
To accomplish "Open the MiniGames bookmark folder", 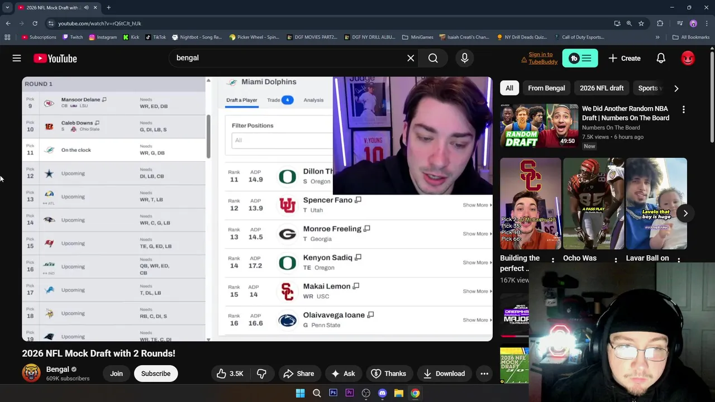I will click(x=418, y=37).
